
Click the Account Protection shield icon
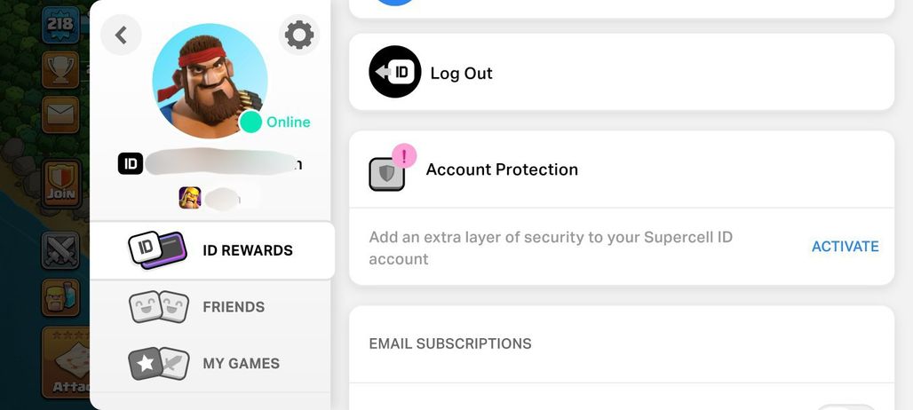tap(386, 174)
